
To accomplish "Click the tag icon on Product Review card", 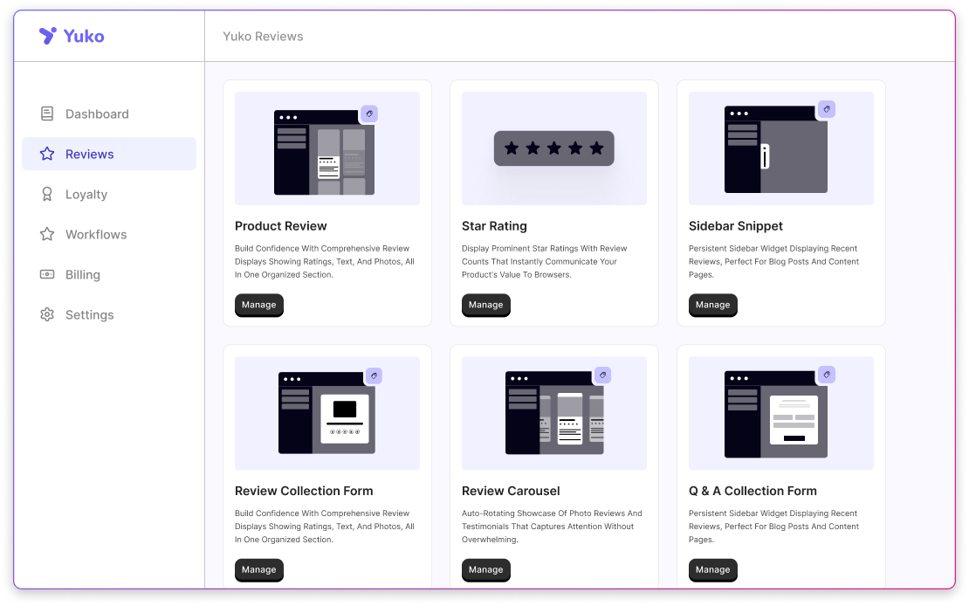I will coord(369,114).
